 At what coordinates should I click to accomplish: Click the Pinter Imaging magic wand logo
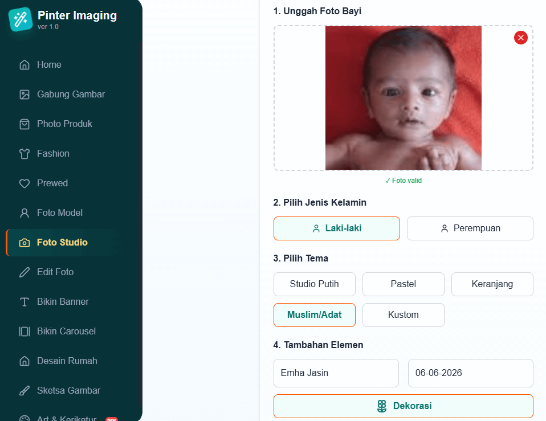[x=20, y=19]
